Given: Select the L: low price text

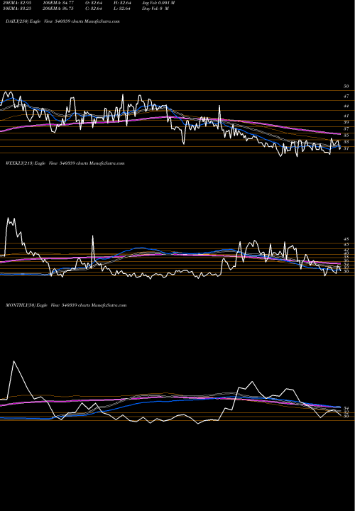Looking at the screenshot, I should point(122,9).
